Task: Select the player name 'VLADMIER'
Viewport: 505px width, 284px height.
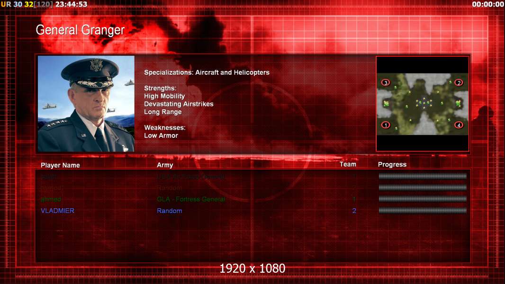Action: [57, 211]
